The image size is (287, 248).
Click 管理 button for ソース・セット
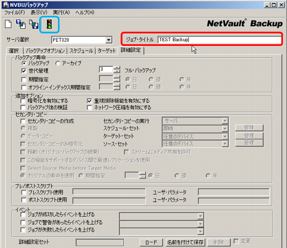(249, 143)
